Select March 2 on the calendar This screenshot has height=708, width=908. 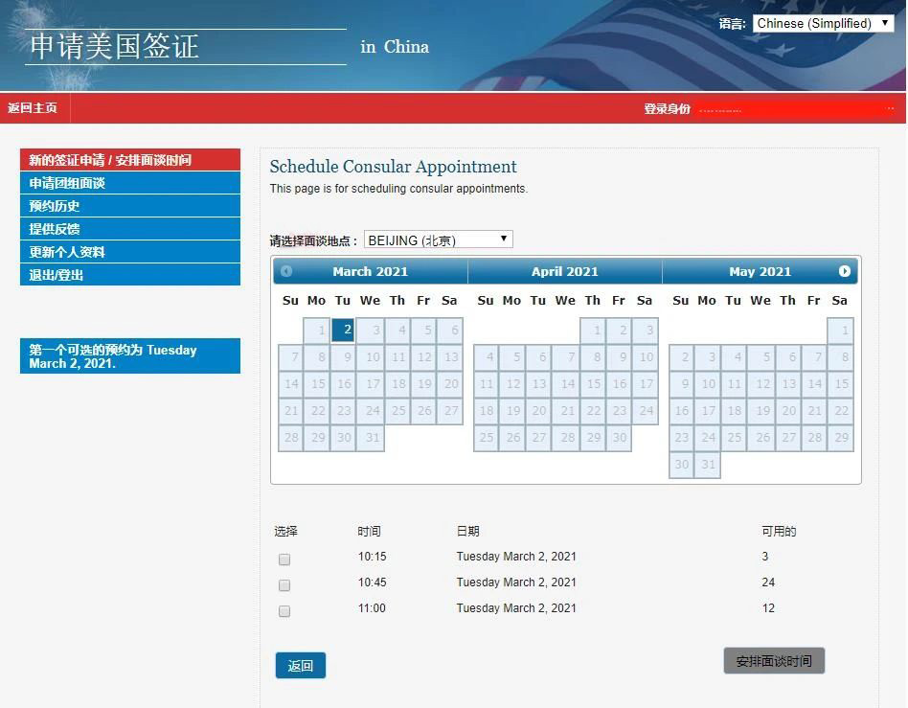[x=342, y=330]
